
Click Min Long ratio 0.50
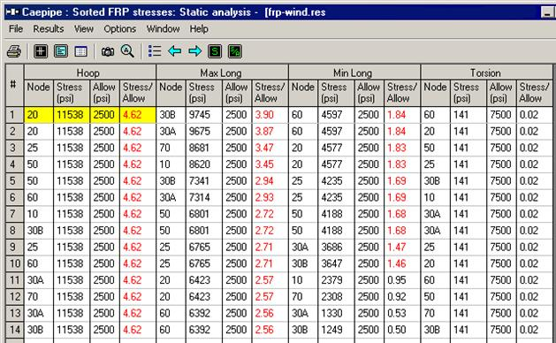(x=397, y=330)
